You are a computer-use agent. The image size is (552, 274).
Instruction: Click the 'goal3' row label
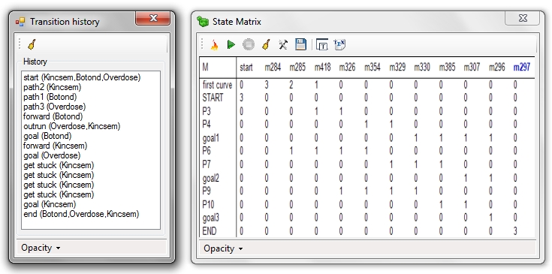coord(210,218)
